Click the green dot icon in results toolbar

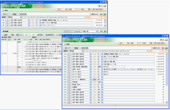[26, 35]
